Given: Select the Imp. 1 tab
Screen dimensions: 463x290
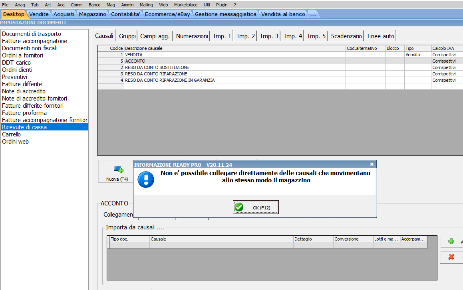Looking at the screenshot, I should click(x=222, y=36).
